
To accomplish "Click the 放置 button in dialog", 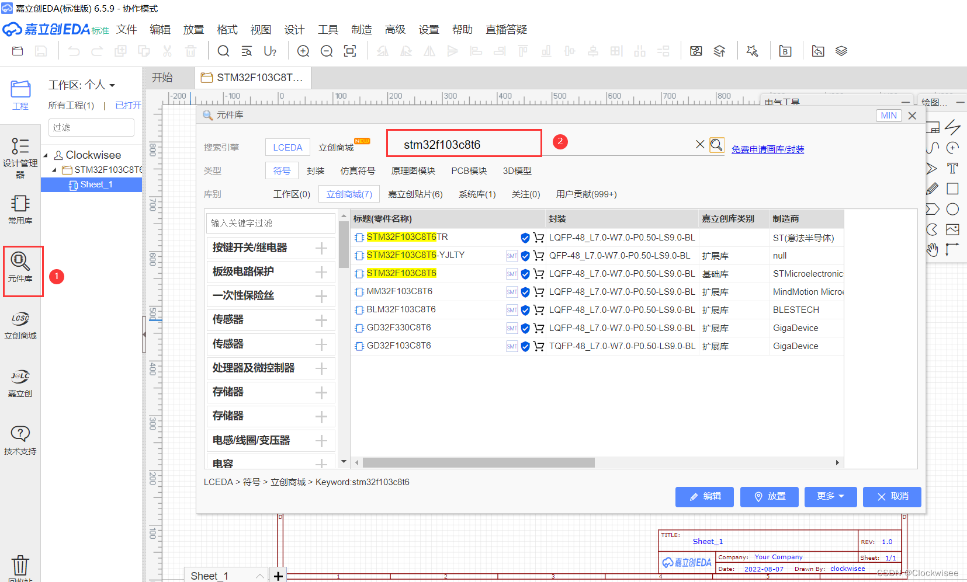I will [x=769, y=496].
